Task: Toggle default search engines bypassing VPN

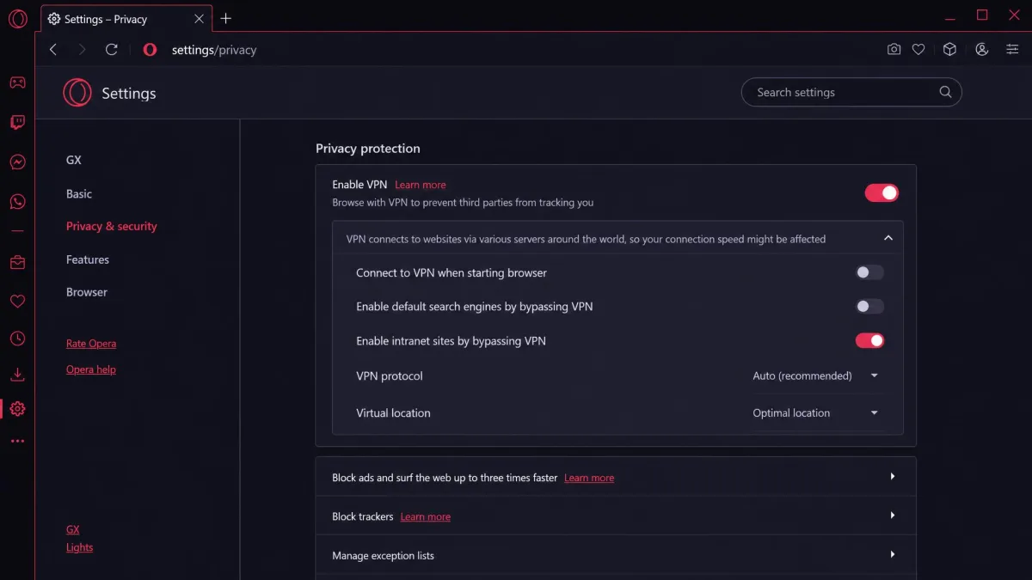Action: coord(869,307)
